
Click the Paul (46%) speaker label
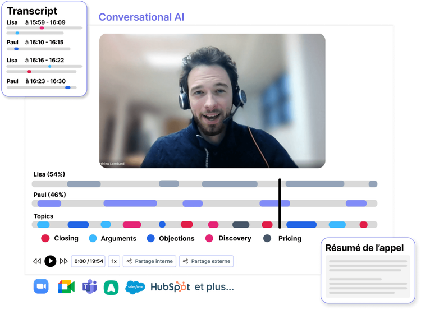pyautogui.click(x=49, y=195)
